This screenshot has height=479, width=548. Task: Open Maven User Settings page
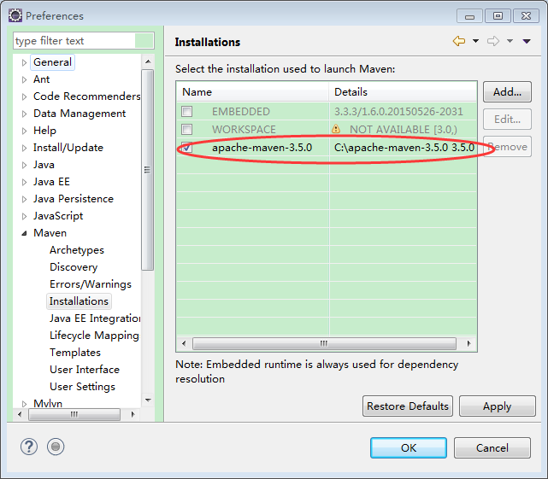(82, 387)
